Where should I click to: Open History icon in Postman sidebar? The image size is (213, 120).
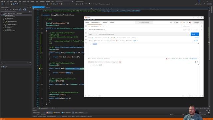pyautogui.click(x=86, y=43)
